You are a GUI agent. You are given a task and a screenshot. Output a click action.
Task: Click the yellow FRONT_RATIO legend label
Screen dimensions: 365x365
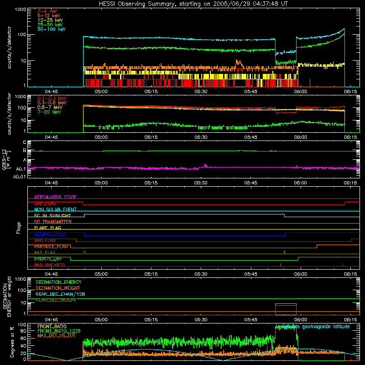pyautogui.click(x=52, y=326)
